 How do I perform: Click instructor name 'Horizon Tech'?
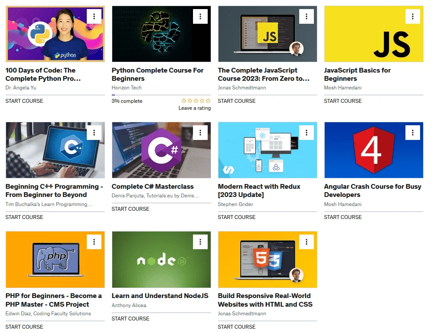pos(127,88)
